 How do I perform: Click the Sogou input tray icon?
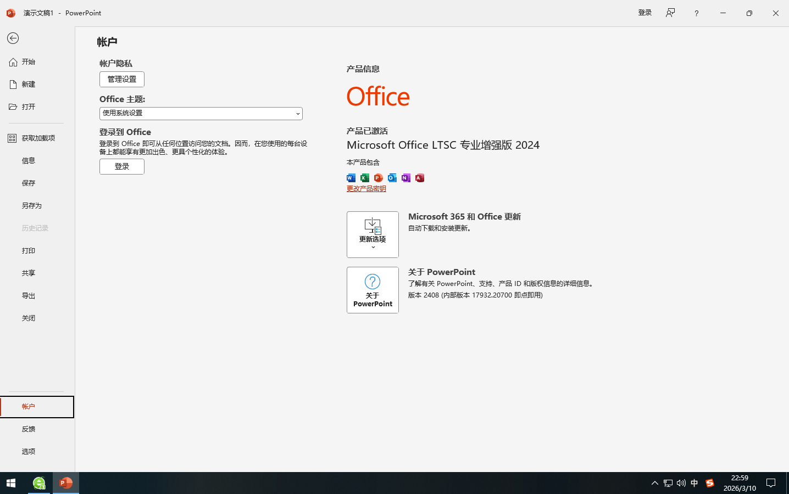710,483
